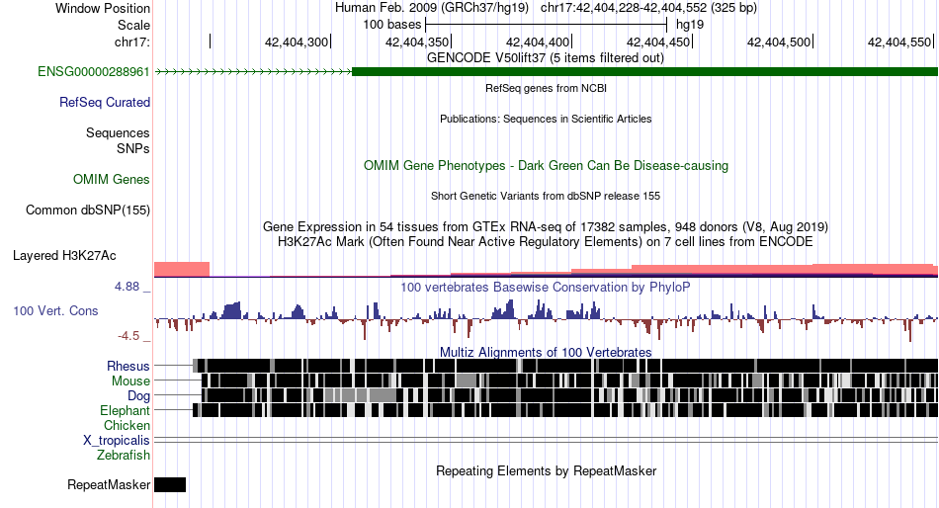Click the OMIM Gene Phenotypes track title
Viewport: 939px width, 508px height.
click(546, 165)
